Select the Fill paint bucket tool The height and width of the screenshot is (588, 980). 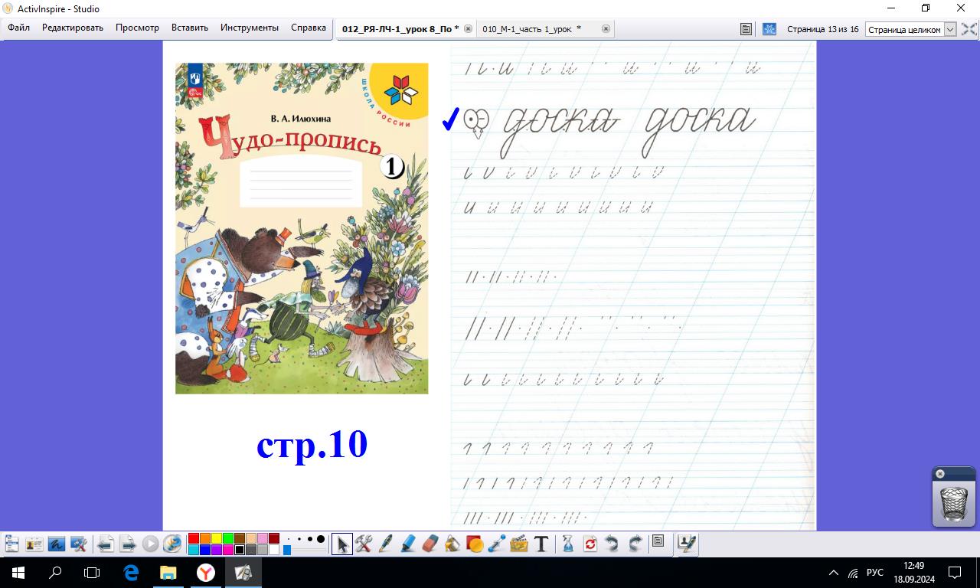pos(452,544)
